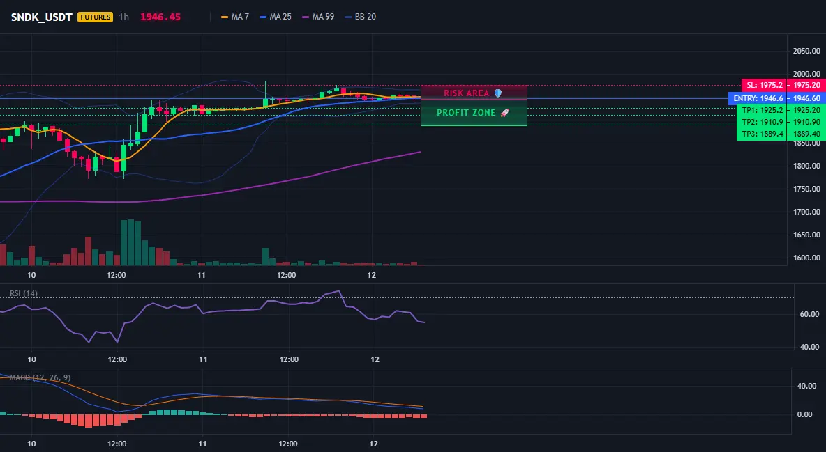Toggle the BB 20 legend indicator
This screenshot has height=452, width=826.
tap(360, 17)
